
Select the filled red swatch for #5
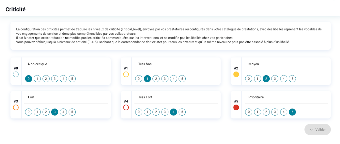tap(236, 107)
